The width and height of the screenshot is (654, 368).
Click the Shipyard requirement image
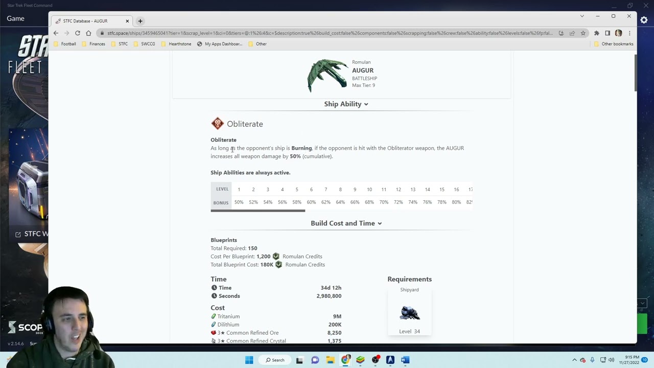click(x=409, y=313)
